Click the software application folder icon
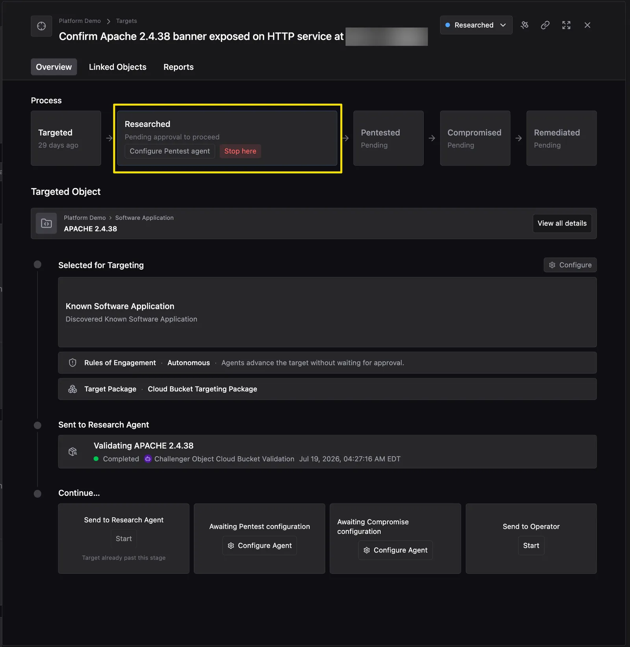630x647 pixels. tap(46, 223)
